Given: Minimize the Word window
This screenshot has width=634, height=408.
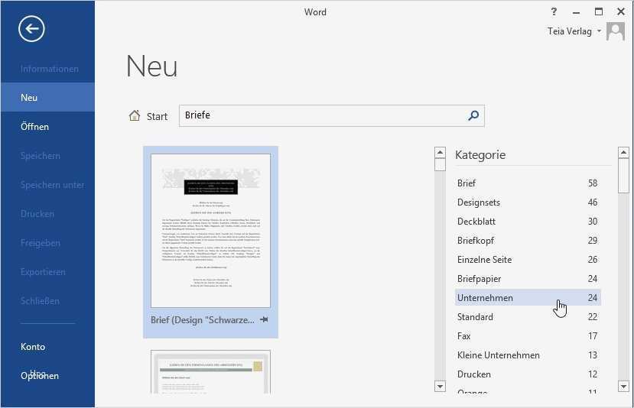Looking at the screenshot, I should pos(576,12).
